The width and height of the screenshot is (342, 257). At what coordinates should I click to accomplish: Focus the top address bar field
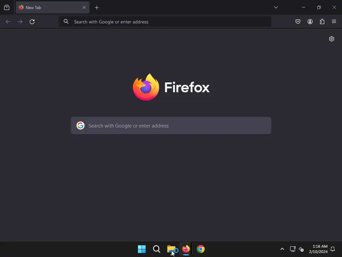[165, 22]
